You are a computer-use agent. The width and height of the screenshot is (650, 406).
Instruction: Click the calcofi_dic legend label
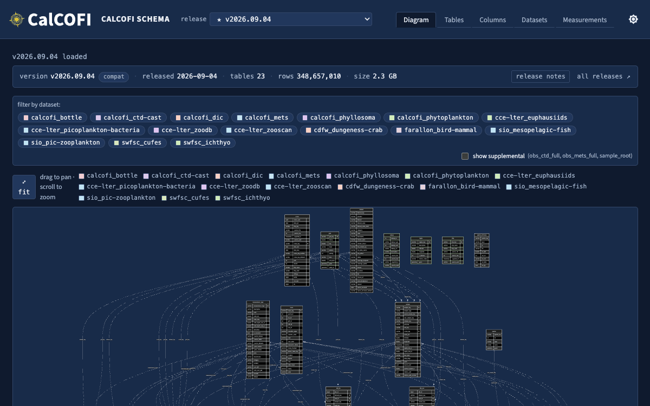(243, 175)
